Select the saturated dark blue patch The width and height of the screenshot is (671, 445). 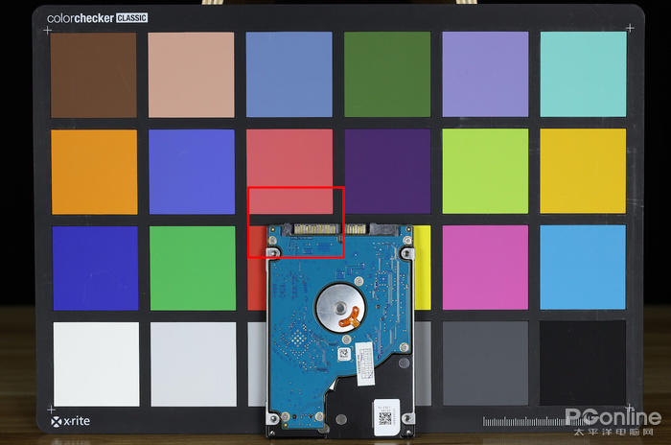[96, 269]
